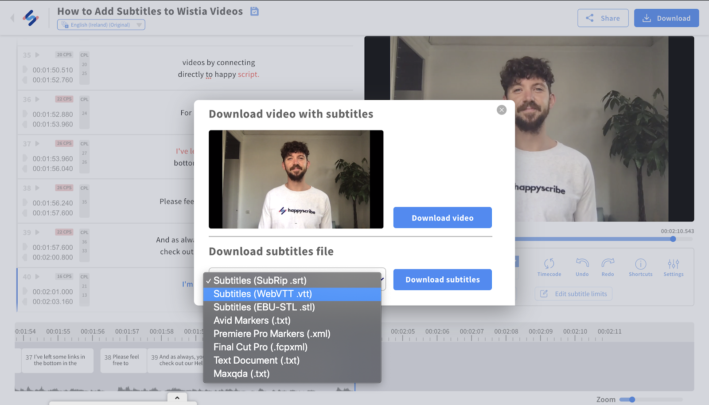Click the Redo icon
Image resolution: width=709 pixels, height=405 pixels.
coord(608,267)
